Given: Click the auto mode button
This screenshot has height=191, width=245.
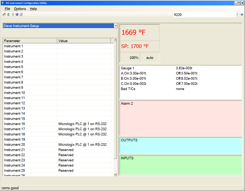Looking at the screenshot, I should click(x=150, y=57).
